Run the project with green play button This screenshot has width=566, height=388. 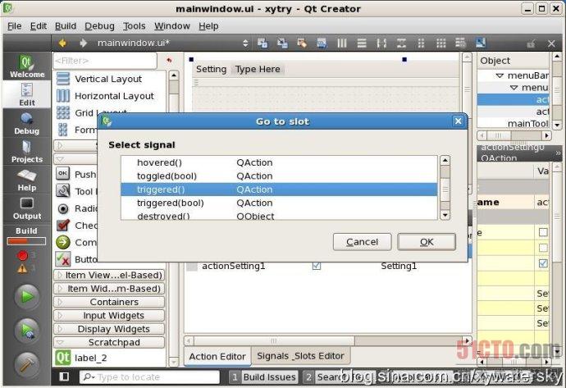[27, 297]
